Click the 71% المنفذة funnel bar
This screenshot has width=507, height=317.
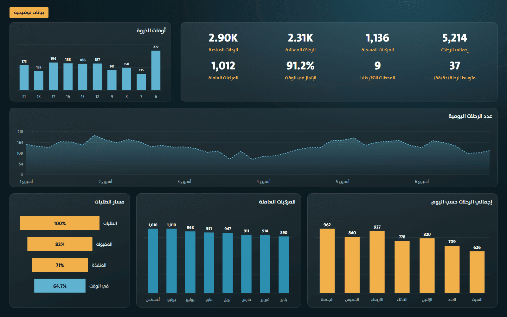point(60,265)
